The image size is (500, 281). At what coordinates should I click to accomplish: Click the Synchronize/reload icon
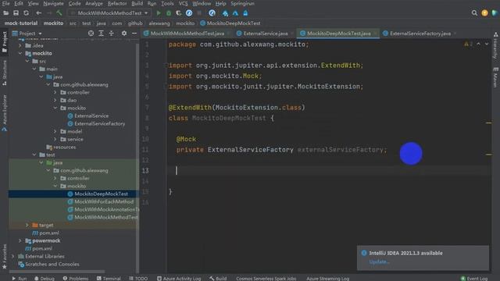click(26, 13)
